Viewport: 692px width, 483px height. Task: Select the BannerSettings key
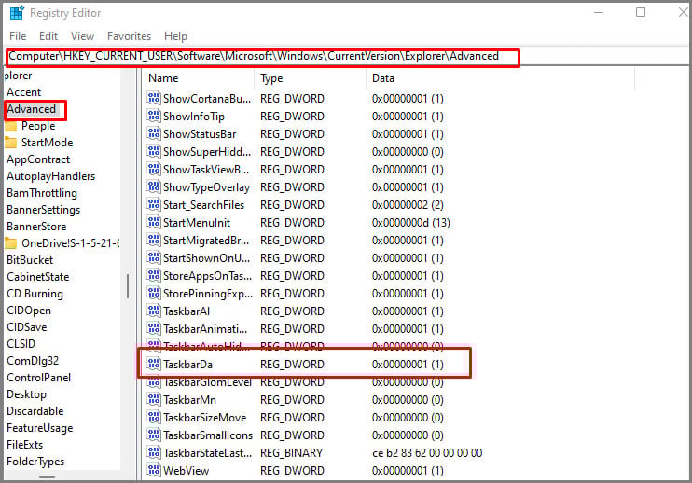point(43,210)
